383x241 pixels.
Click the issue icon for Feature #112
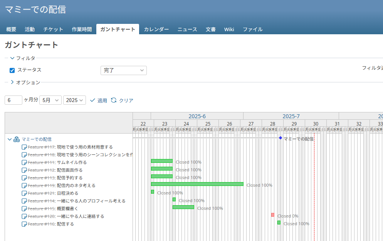click(24, 170)
